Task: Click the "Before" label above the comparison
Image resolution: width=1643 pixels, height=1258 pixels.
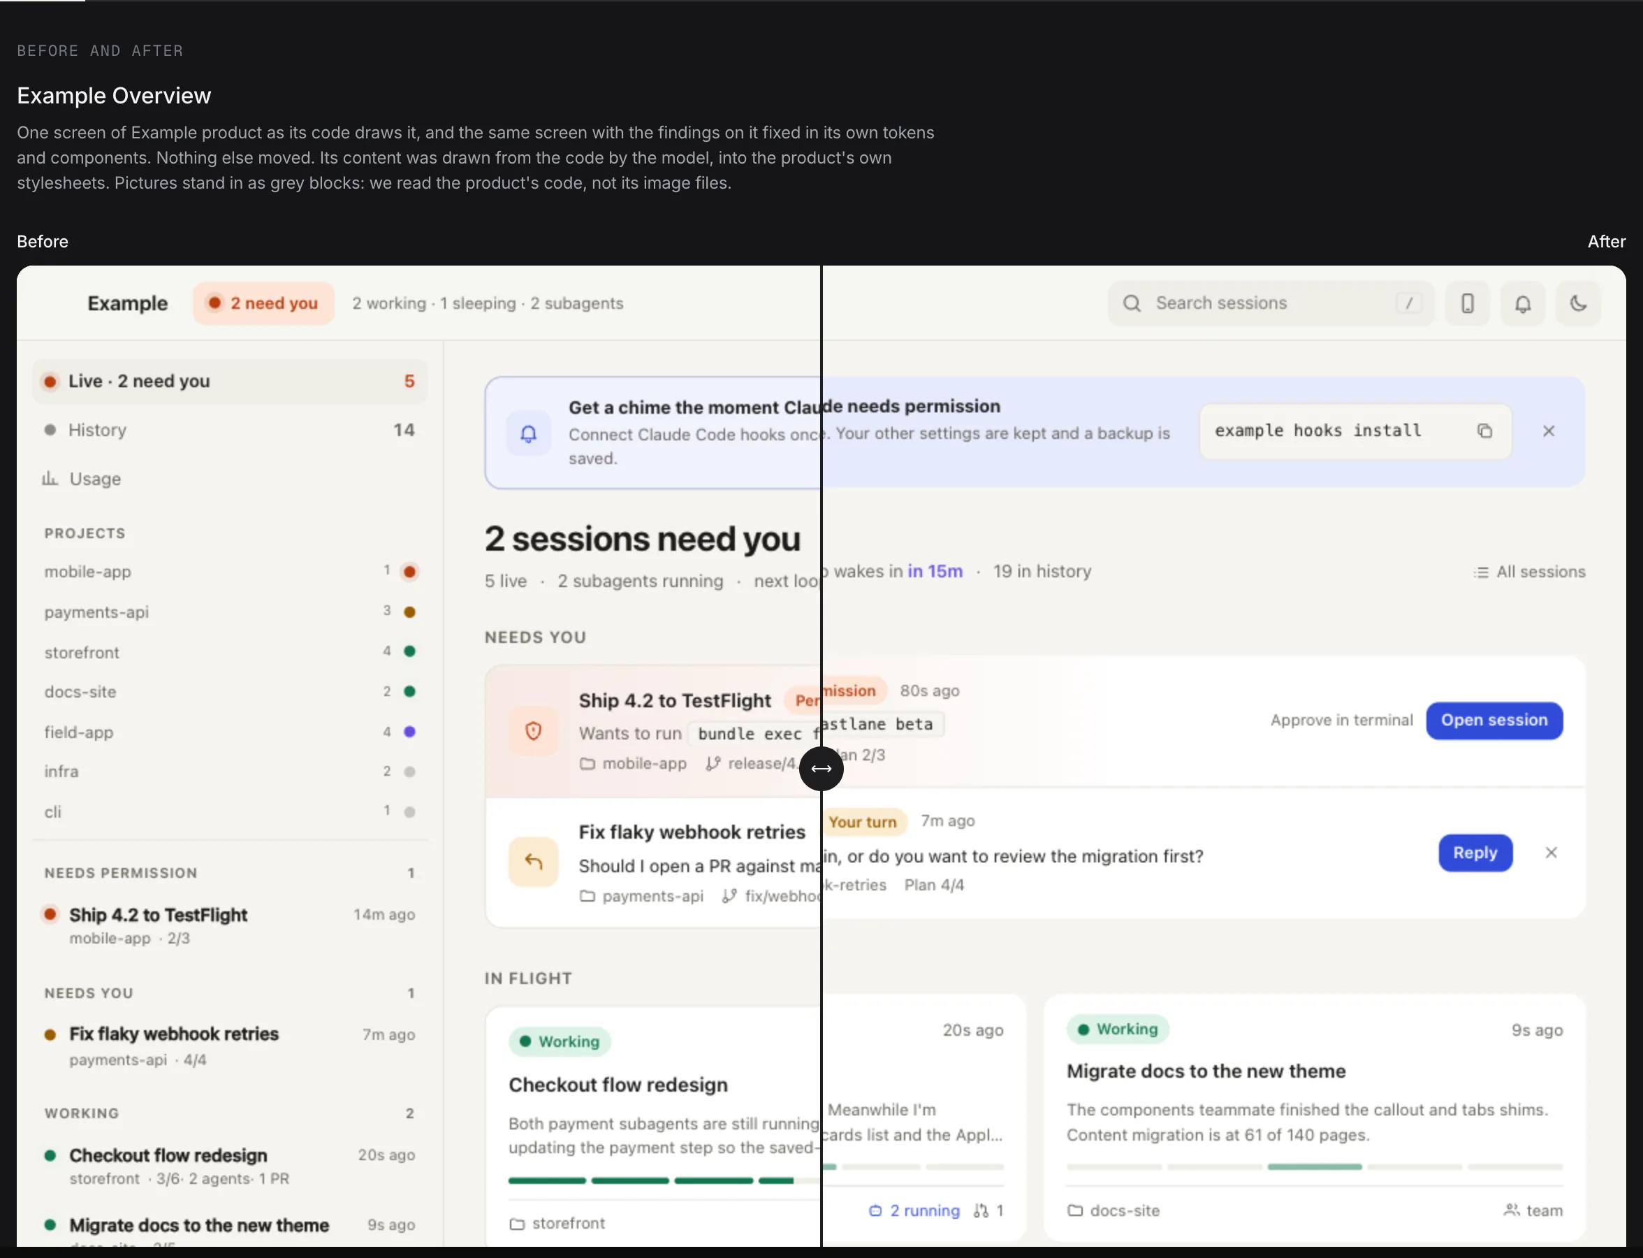Action: pos(43,242)
